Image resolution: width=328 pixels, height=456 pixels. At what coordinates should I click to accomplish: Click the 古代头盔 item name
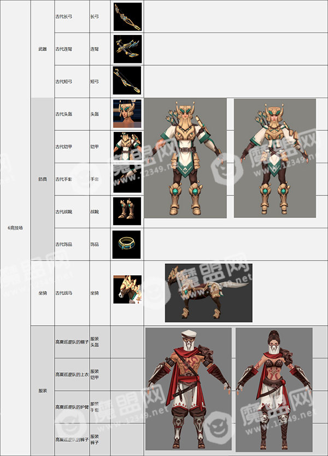point(64,114)
